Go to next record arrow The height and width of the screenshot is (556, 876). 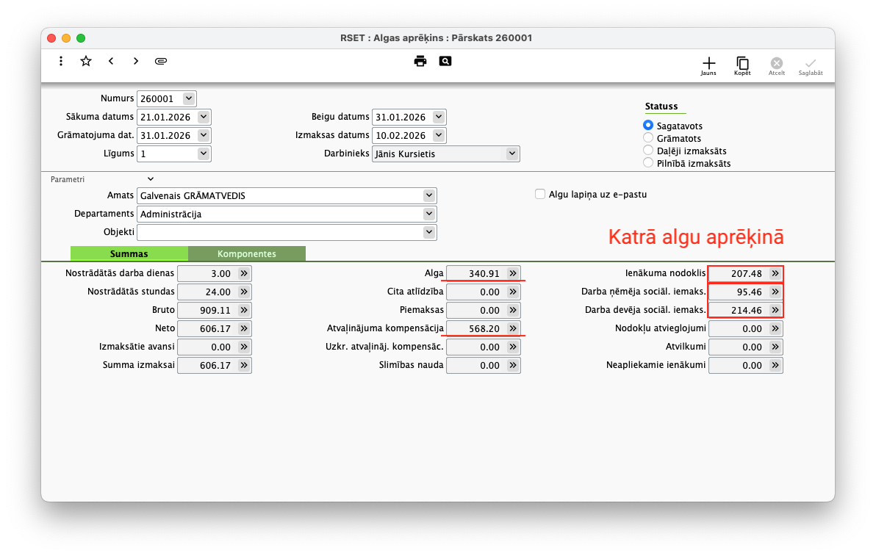[x=136, y=61]
